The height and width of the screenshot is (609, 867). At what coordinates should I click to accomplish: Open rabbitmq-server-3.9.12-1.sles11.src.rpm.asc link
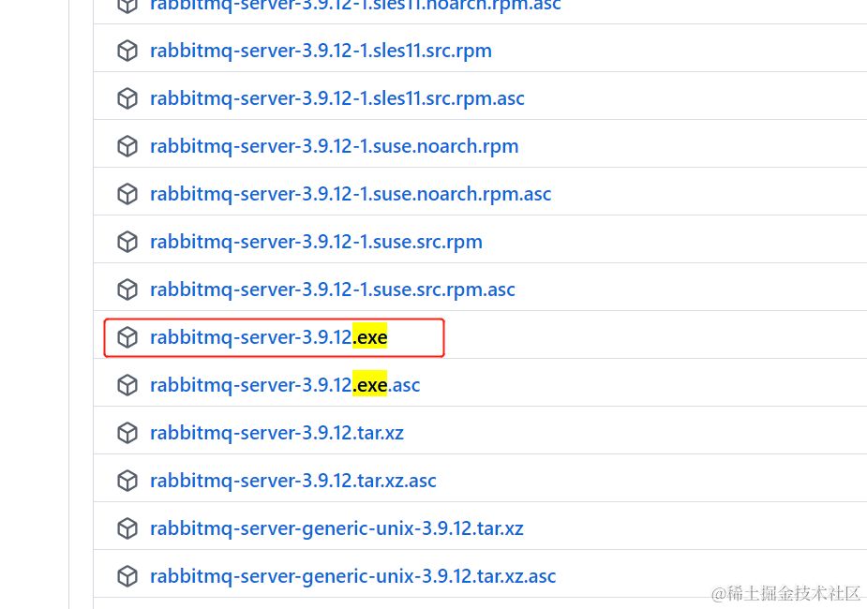pos(337,98)
